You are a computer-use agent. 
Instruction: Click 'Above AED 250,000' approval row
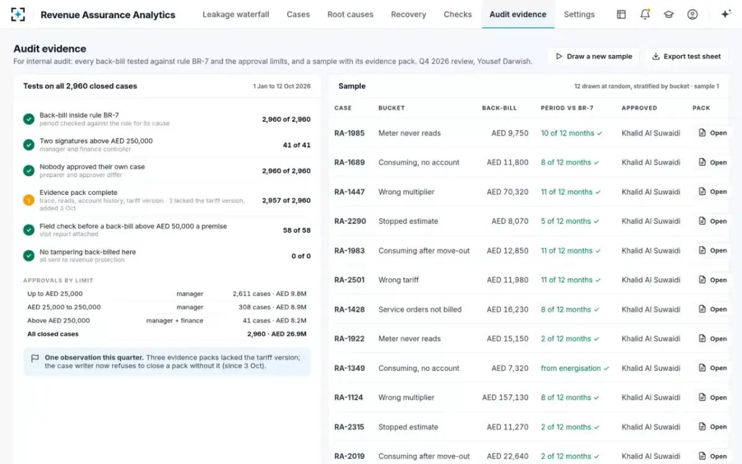[167, 320]
